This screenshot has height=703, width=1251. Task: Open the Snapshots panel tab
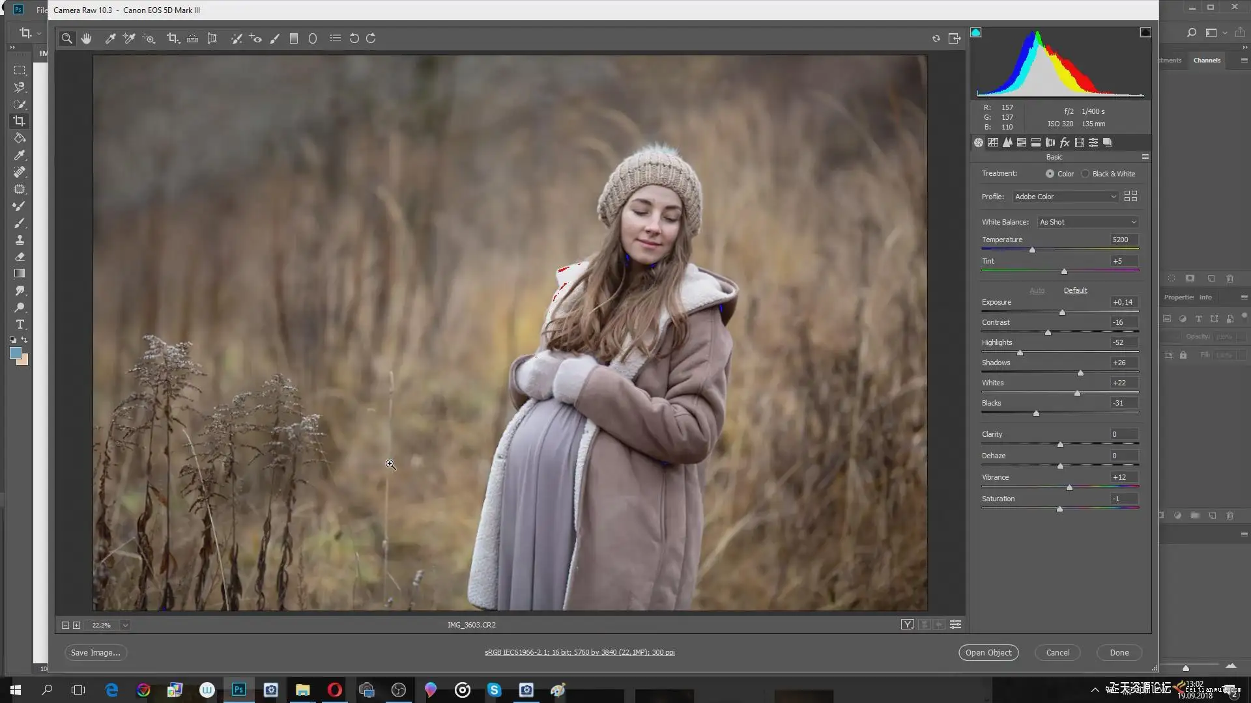coord(1108,143)
